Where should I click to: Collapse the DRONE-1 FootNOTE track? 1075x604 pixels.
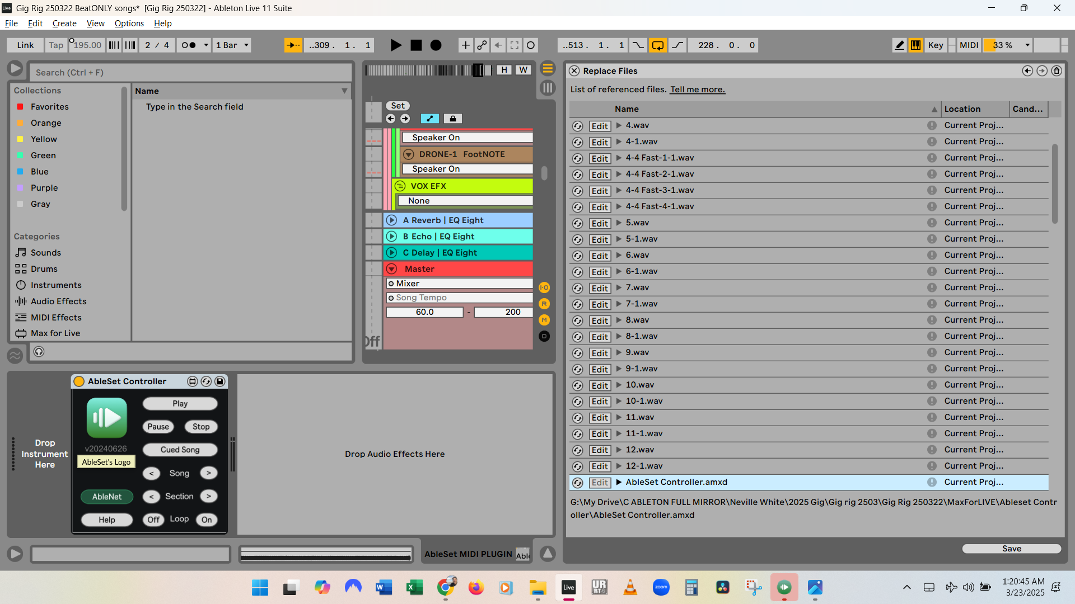click(x=409, y=154)
